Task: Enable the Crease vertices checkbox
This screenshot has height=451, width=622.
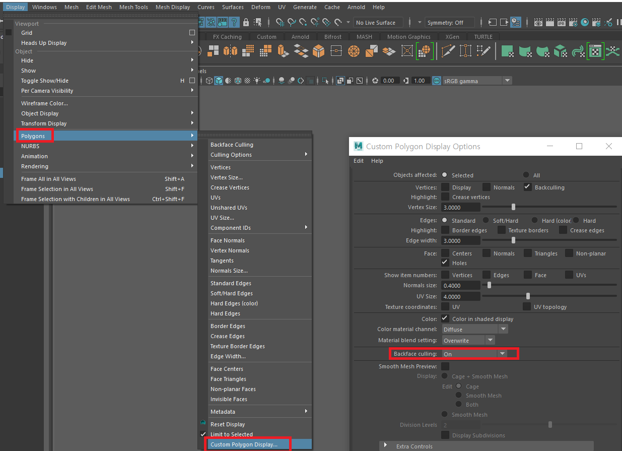Action: pyautogui.click(x=445, y=197)
